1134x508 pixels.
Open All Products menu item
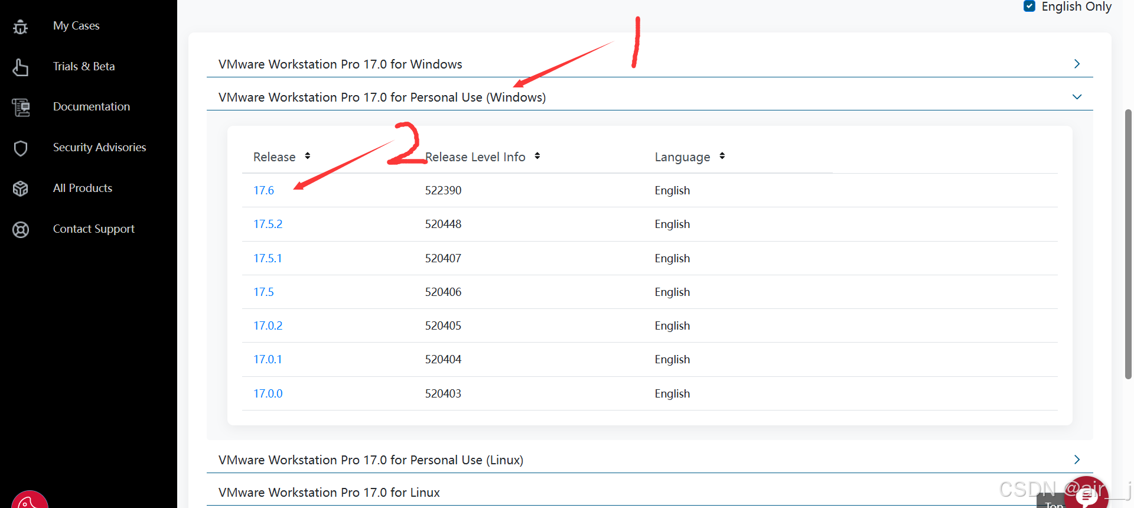click(83, 188)
